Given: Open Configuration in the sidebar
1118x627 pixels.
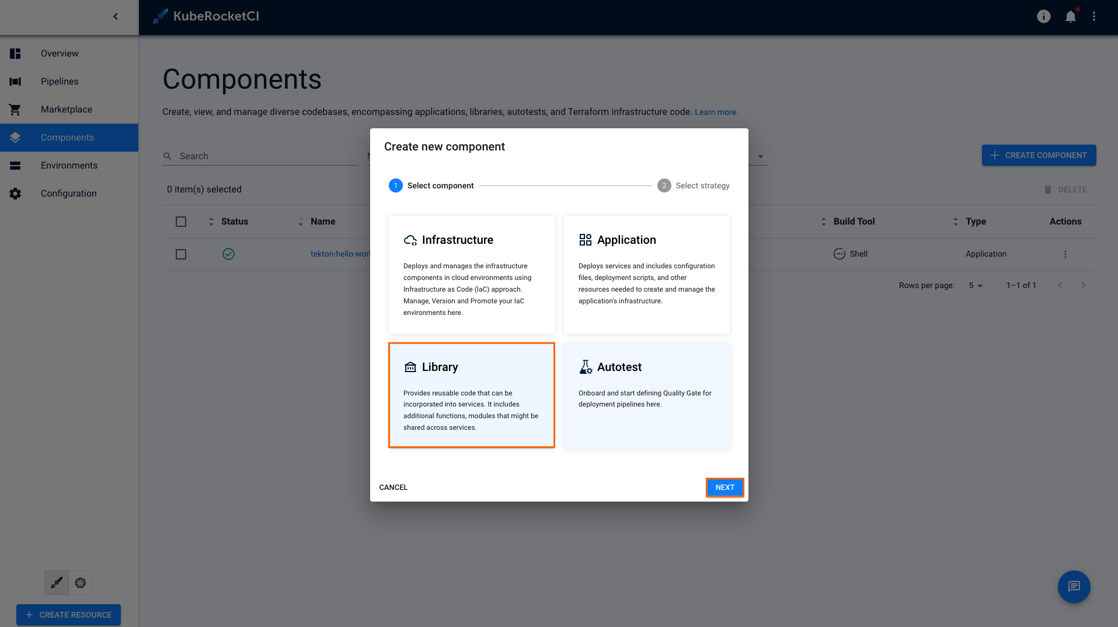Looking at the screenshot, I should (69, 194).
